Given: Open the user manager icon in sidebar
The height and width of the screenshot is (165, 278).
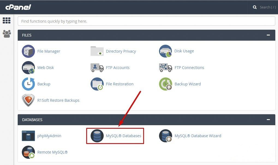Looking at the screenshot, I should [x=7, y=34].
